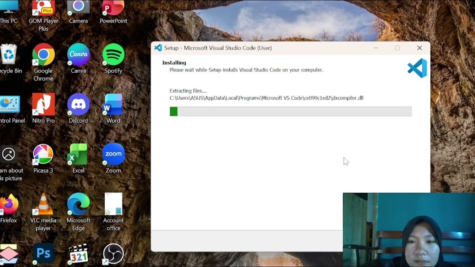The height and width of the screenshot is (267, 475).
Task: Click the Installing heading in setup
Action: tap(174, 63)
